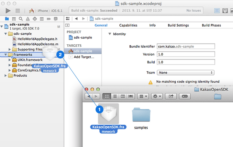Stop the running build

tap(18, 11)
